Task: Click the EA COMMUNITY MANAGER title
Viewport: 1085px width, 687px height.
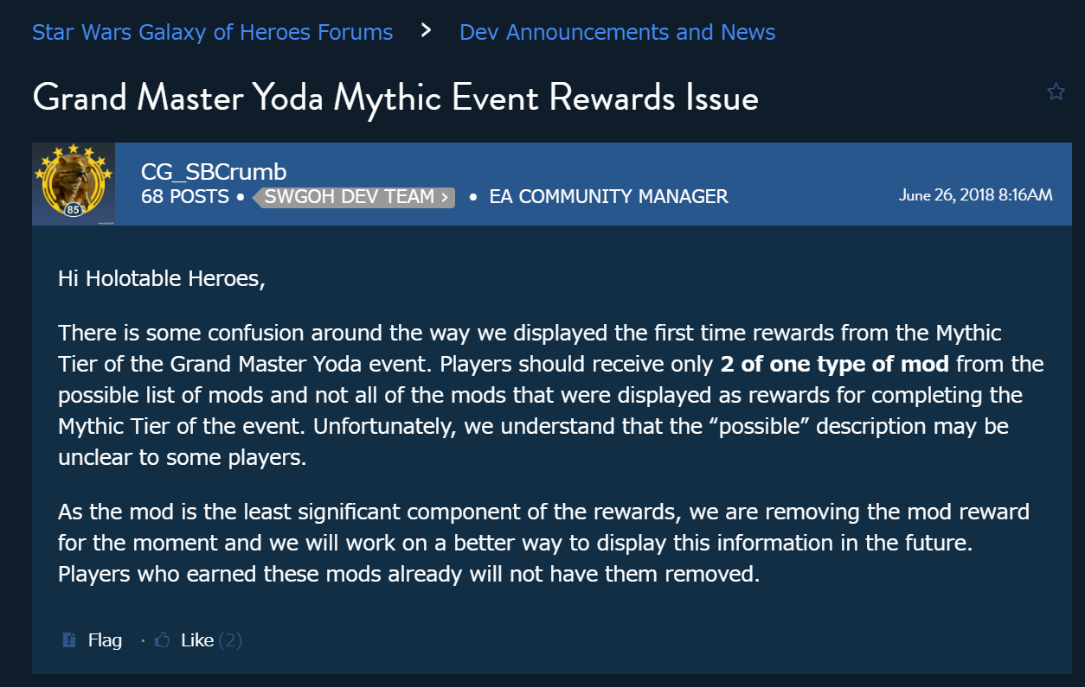Action: point(608,197)
